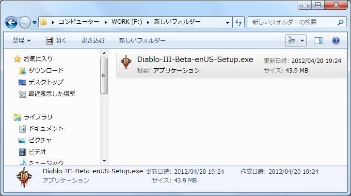The width and height of the screenshot is (351, 196).
Task: Click アプリケーション type label in details pane
Action: [66, 180]
